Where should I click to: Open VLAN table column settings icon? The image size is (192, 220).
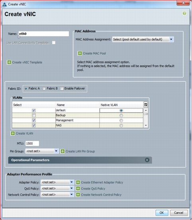(x=145, y=105)
